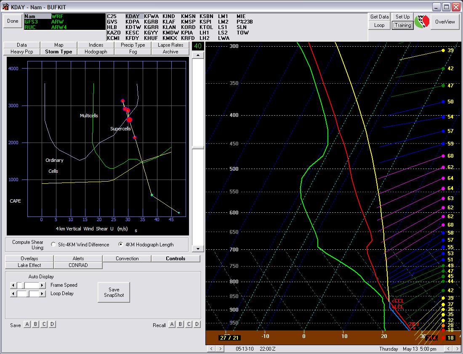Switch to the Hodograph tab
The width and height of the screenshot is (463, 354).
pyautogui.click(x=96, y=51)
